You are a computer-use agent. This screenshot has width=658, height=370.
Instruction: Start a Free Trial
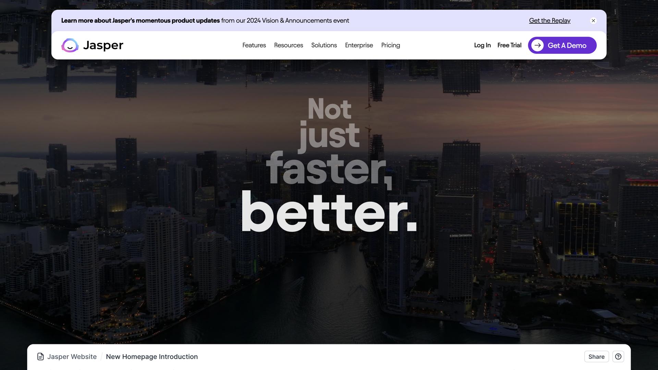click(509, 45)
